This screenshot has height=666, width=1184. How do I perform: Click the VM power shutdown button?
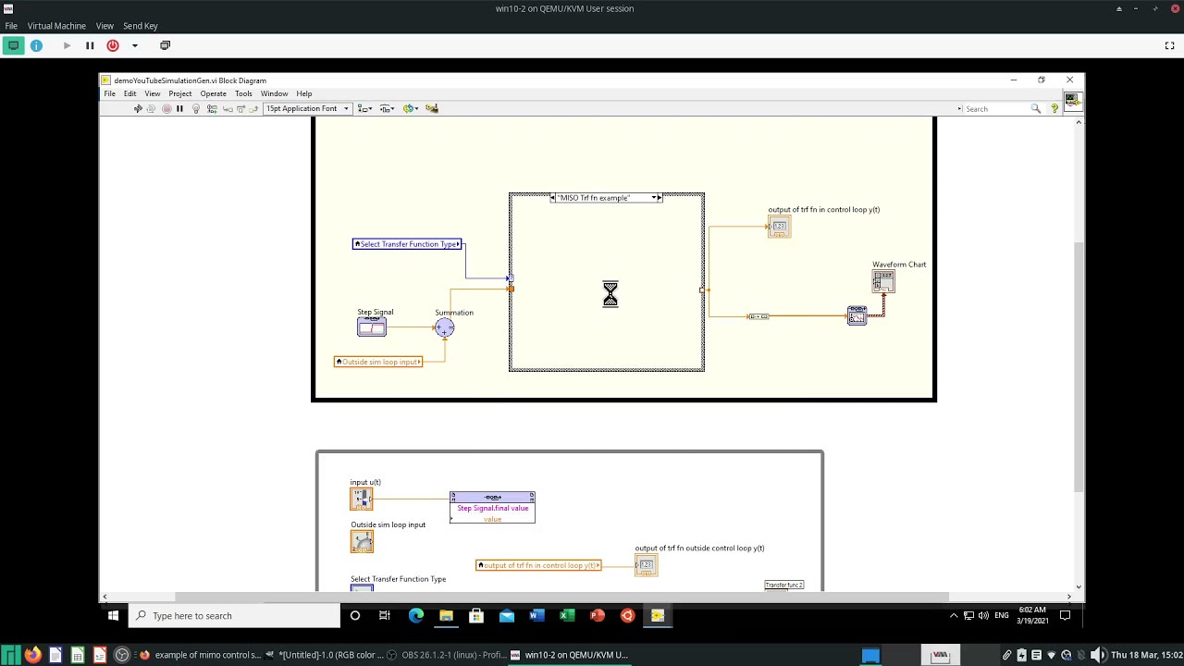click(113, 45)
